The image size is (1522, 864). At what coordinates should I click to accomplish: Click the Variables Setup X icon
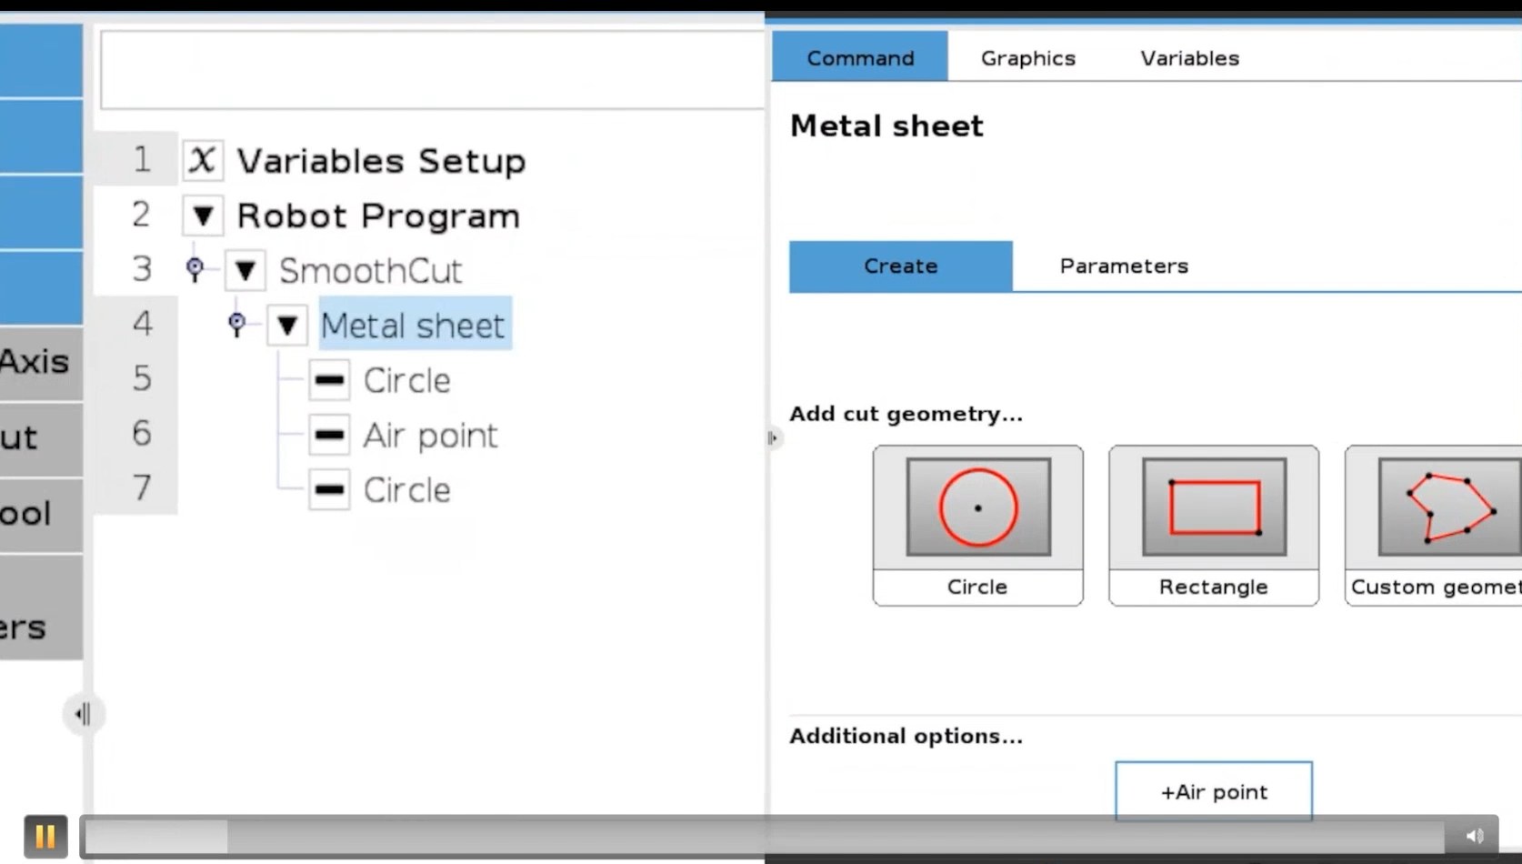click(203, 160)
